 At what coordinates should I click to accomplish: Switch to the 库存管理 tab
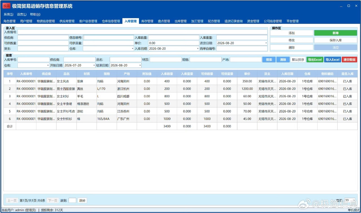click(147, 21)
